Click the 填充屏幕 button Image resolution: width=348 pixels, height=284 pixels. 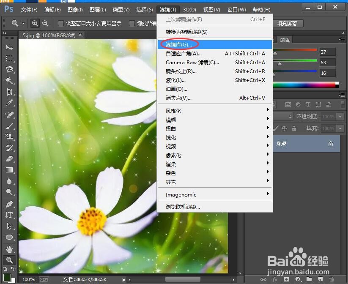(288, 23)
